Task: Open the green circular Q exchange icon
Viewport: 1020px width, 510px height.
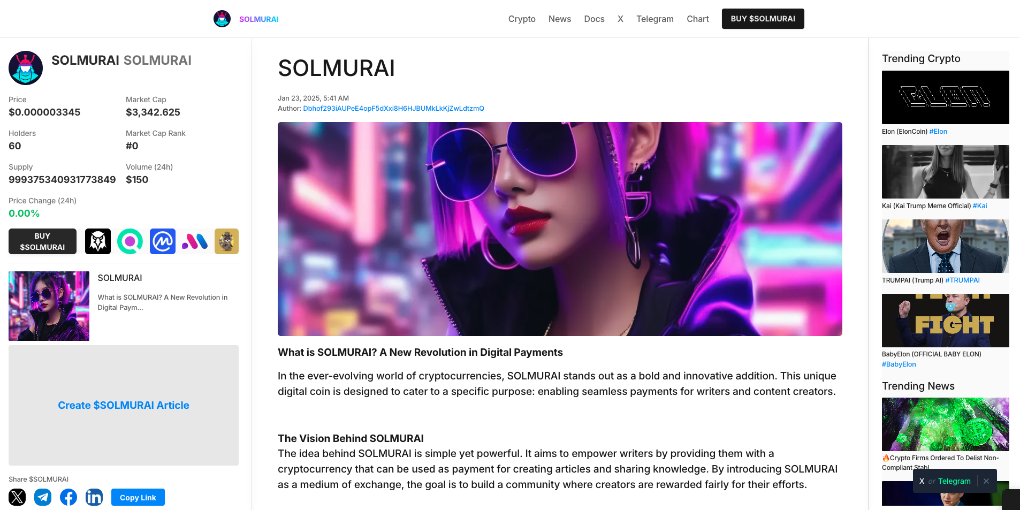Action: [x=130, y=241]
